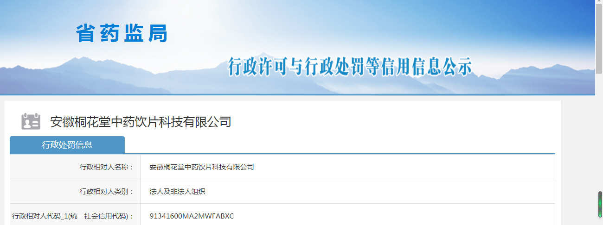The image size is (603, 225).
Task: Select the credit code 91341600MA2MWFABXC
Action: (192, 216)
